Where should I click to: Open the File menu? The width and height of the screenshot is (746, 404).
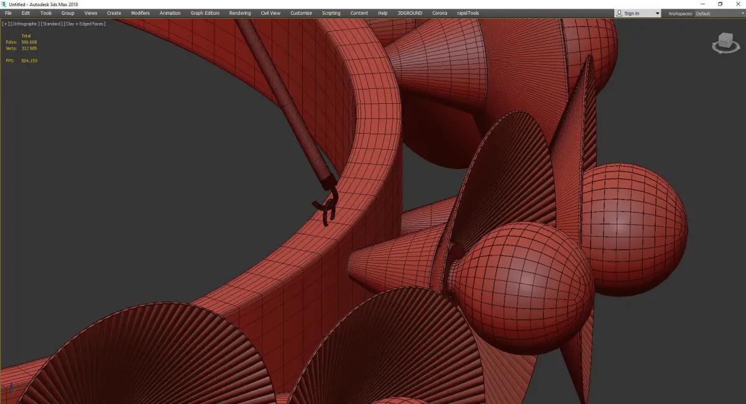8,13
